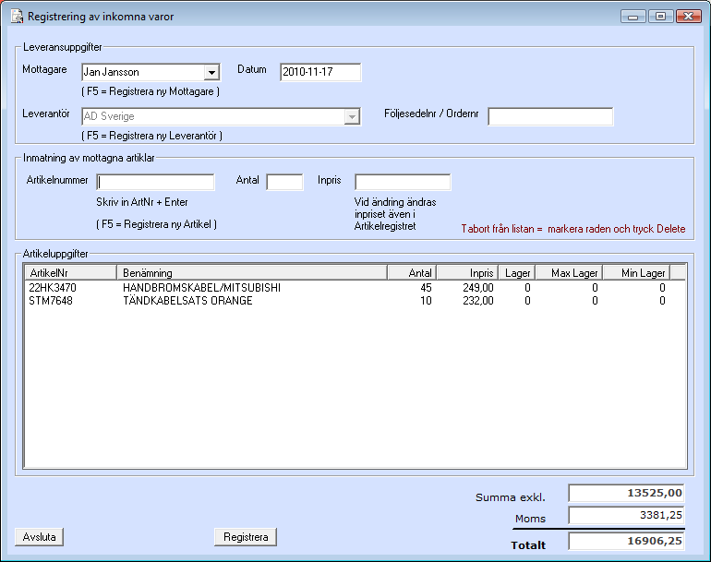This screenshot has height=562, width=711.
Task: Click the window title bar document icon
Action: (17, 17)
